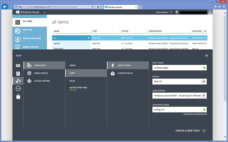Expand the Windows Azure header dropdown chevron
The image size is (228, 142).
(45, 12)
